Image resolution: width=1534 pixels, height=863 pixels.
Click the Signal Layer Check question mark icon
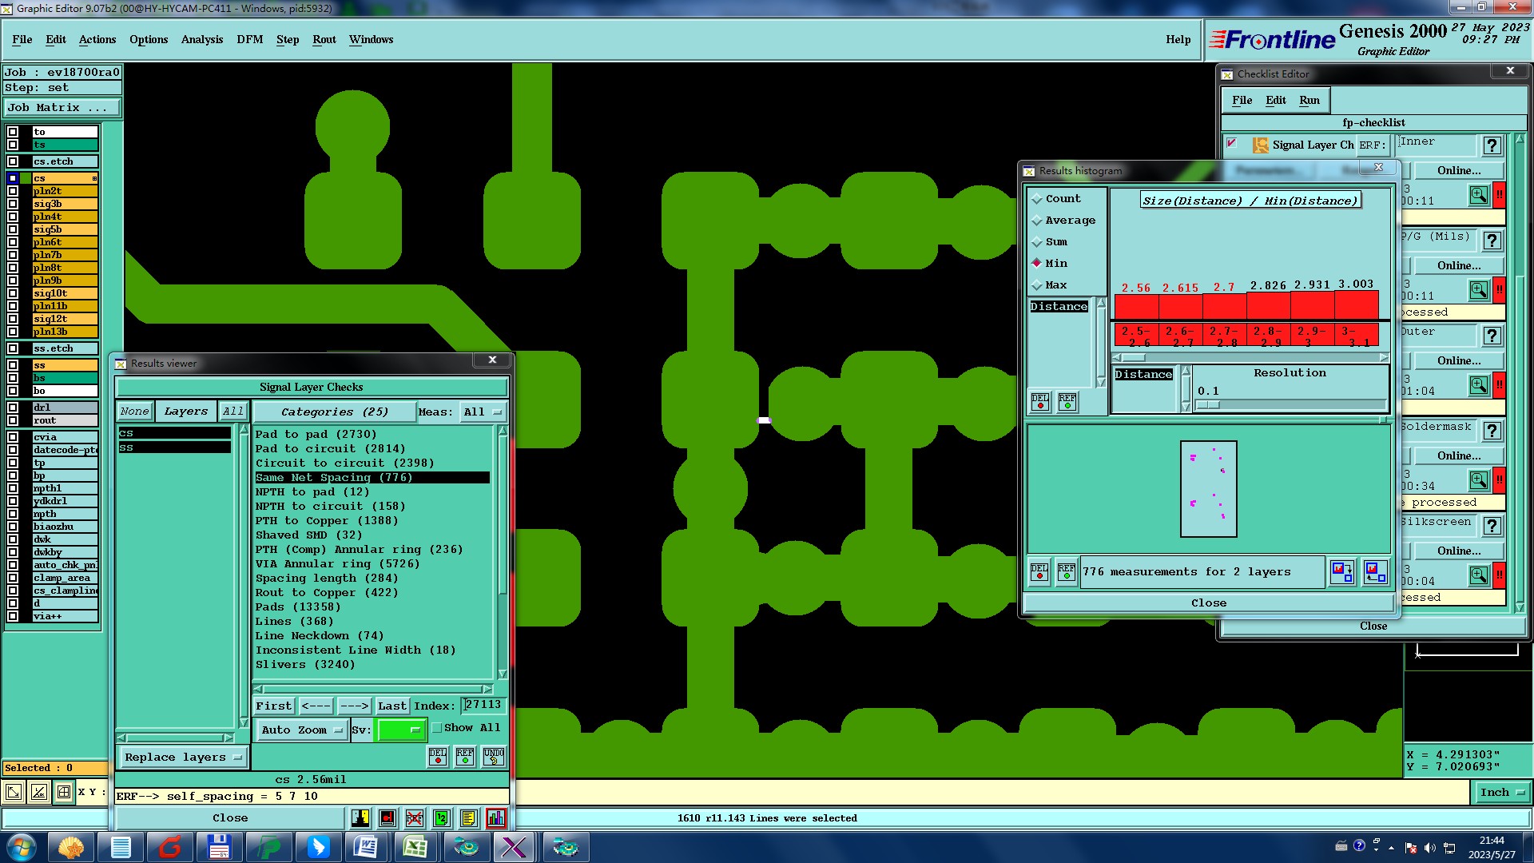pyautogui.click(x=1491, y=145)
